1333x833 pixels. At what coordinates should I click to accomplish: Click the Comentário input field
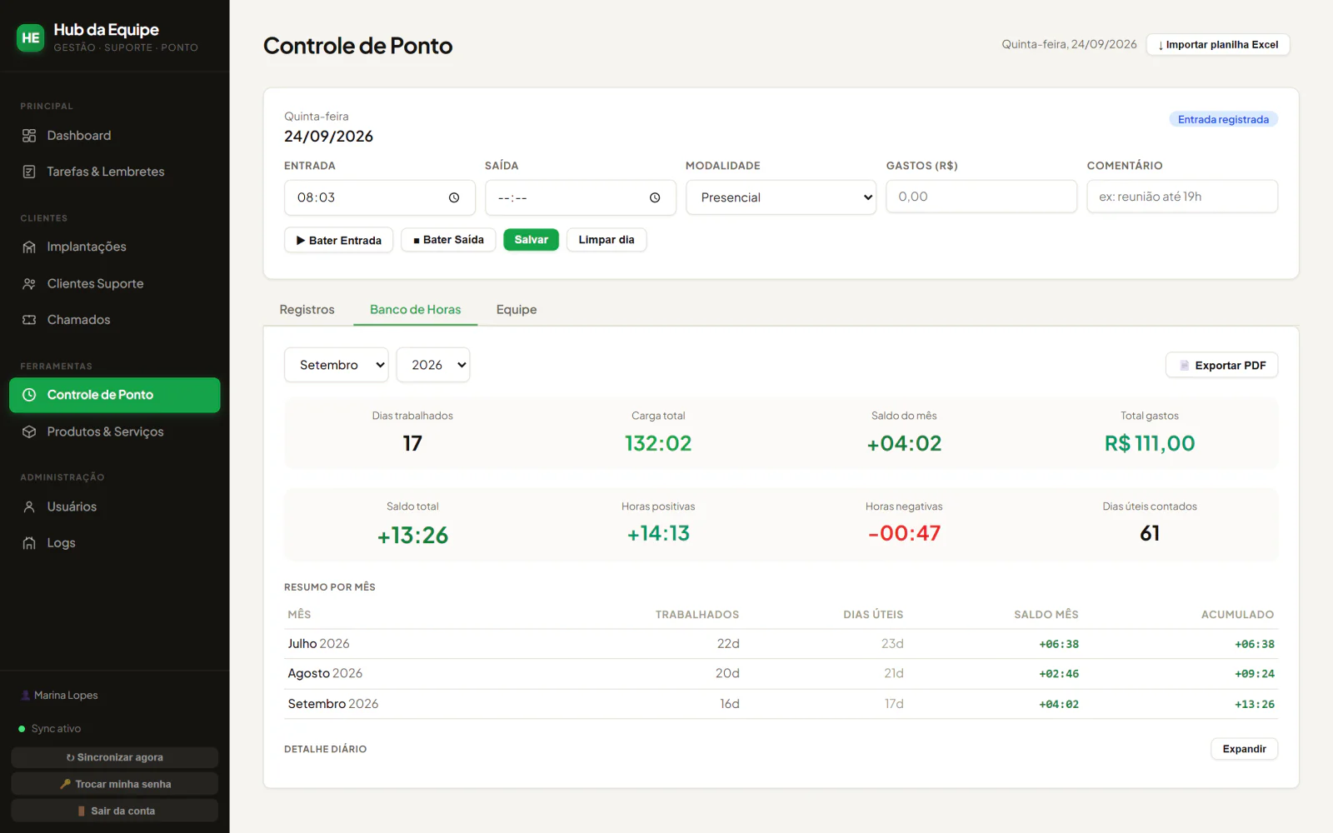pos(1182,197)
